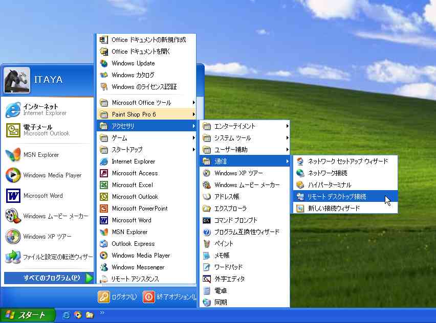The height and width of the screenshot is (323, 436).
Task: Start Windows Media Player from the recent programs list
Action: pyautogui.click(x=47, y=175)
